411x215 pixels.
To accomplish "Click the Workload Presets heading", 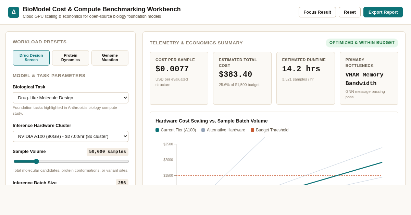I will click(x=40, y=42).
